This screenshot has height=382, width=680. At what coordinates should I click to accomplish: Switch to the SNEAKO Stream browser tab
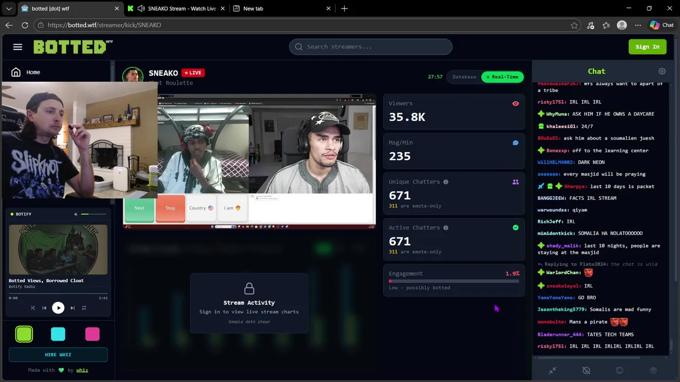(x=177, y=8)
